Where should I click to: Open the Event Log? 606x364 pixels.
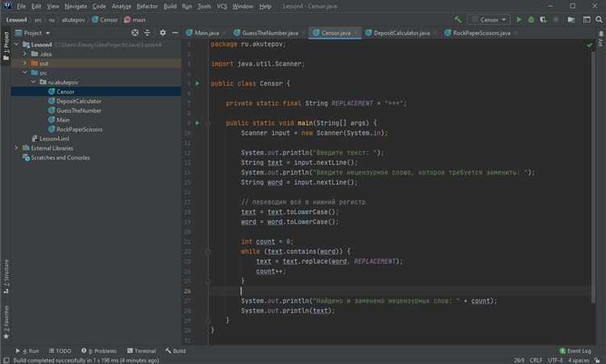click(575, 351)
